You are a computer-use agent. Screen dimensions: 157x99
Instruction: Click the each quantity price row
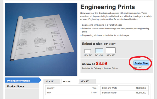[x=72, y=93]
